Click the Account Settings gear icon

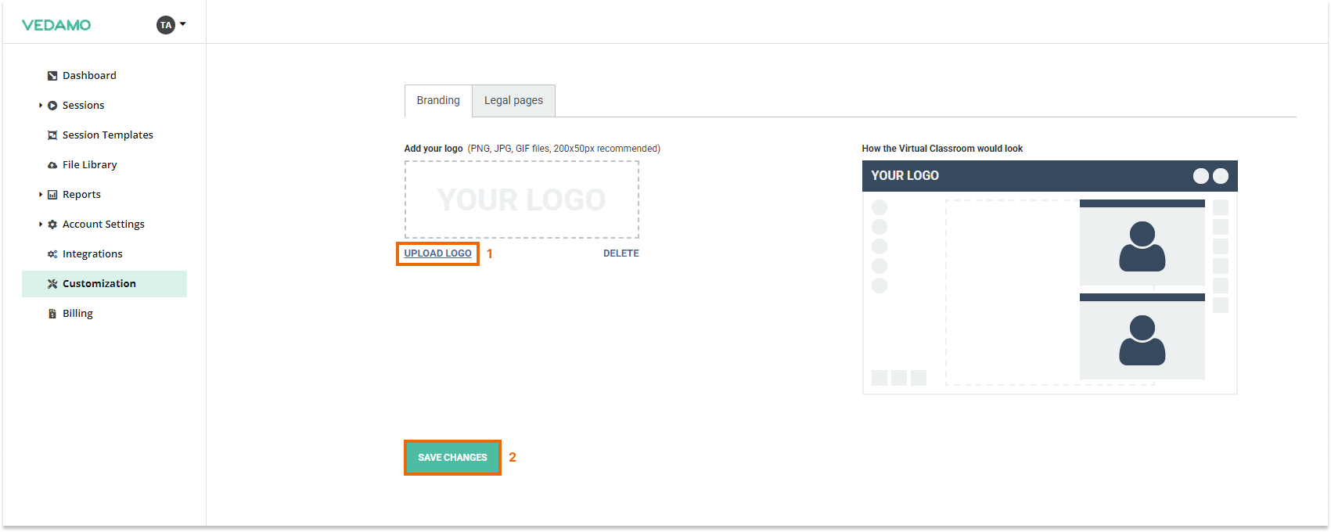pos(52,225)
